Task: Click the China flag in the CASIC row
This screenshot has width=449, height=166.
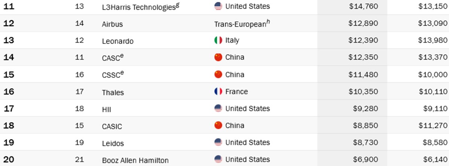Action: (218, 125)
